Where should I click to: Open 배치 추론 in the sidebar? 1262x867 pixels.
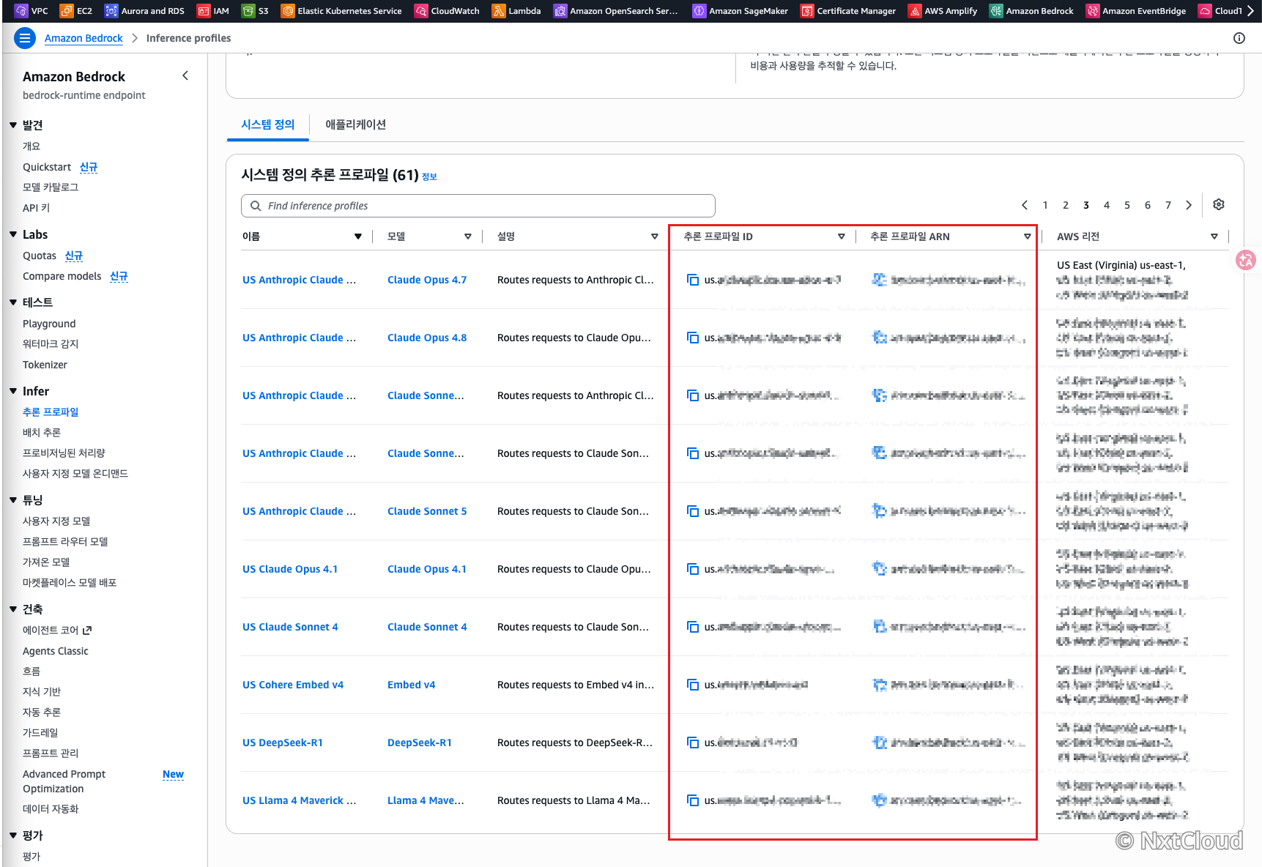tap(42, 433)
